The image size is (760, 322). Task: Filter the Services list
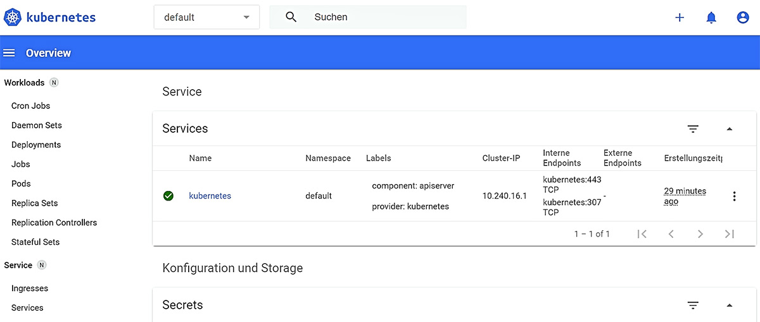click(x=693, y=129)
